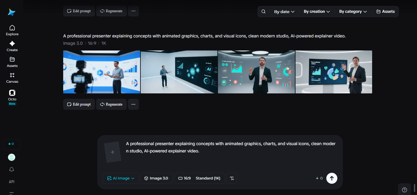This screenshot has height=195, width=417.
Task: Open the Explore page
Action: point(12,30)
